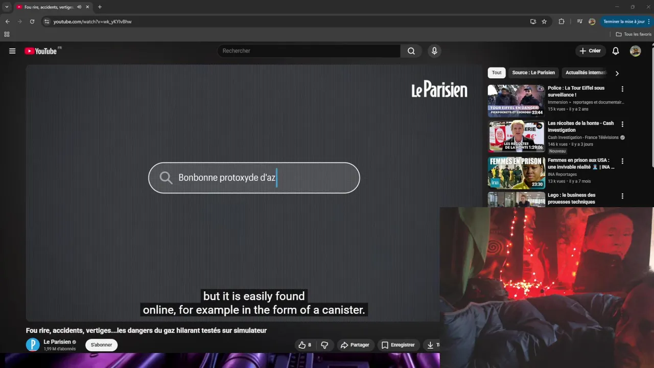Screen dimensions: 654x368
Task: Go to YouTube home via logo
Action: [x=41, y=51]
